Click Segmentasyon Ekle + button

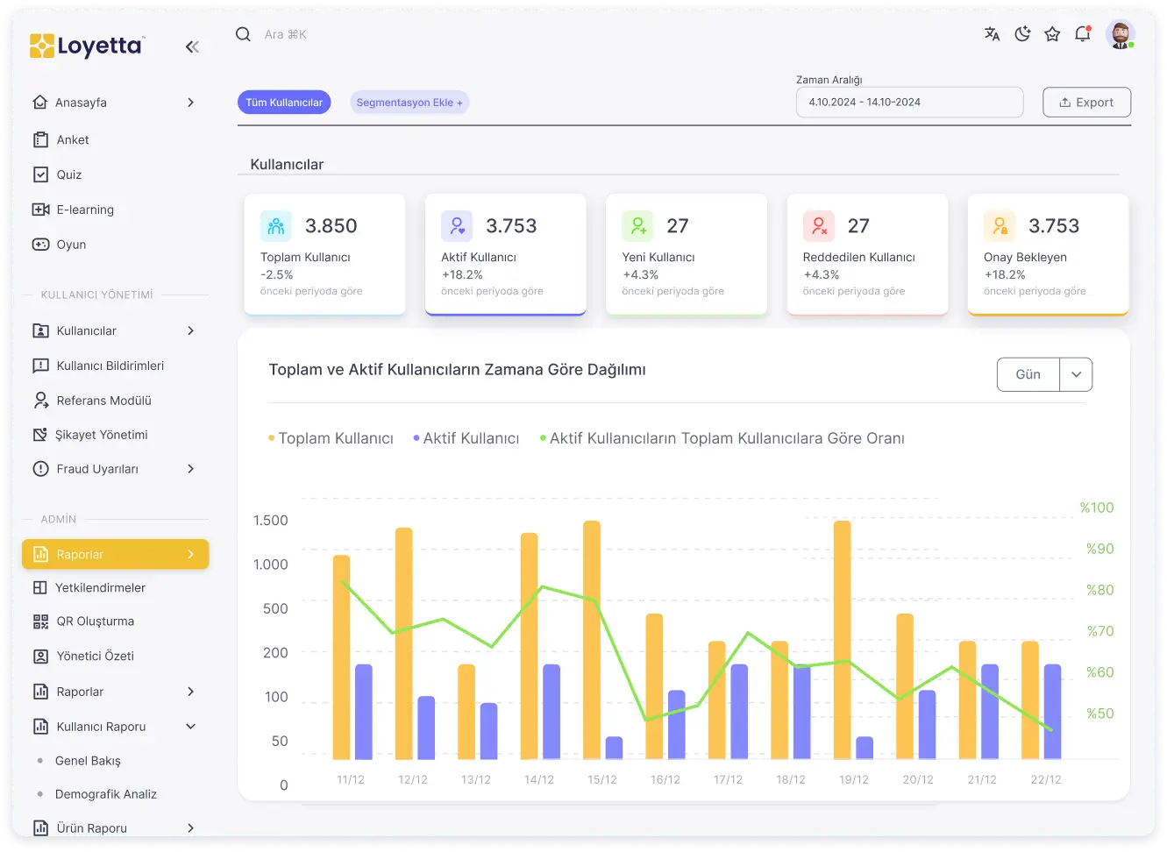click(409, 103)
